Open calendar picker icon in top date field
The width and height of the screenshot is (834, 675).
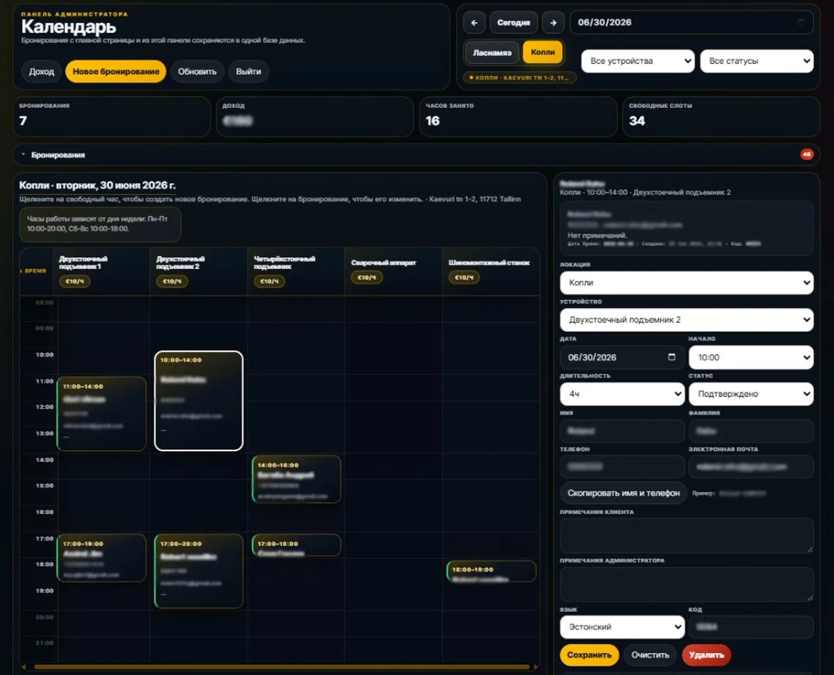pyautogui.click(x=801, y=23)
